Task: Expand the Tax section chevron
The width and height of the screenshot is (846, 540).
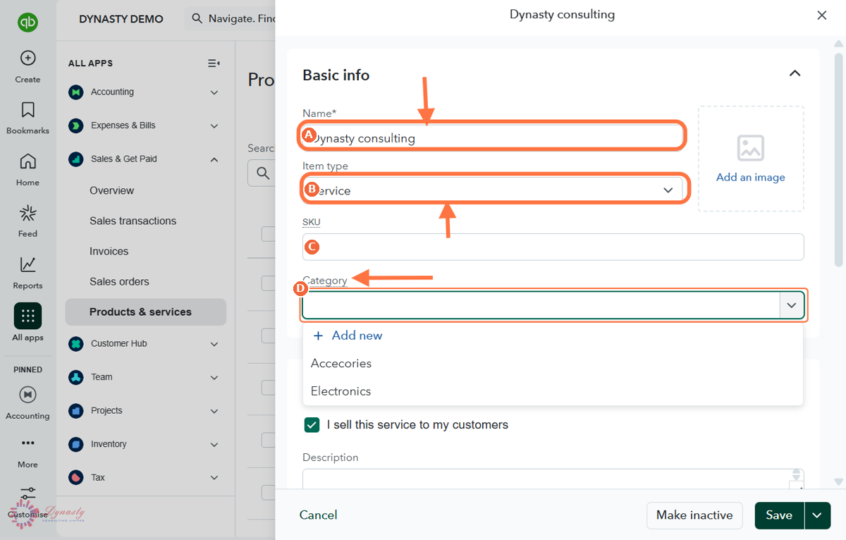Action: 214,478
